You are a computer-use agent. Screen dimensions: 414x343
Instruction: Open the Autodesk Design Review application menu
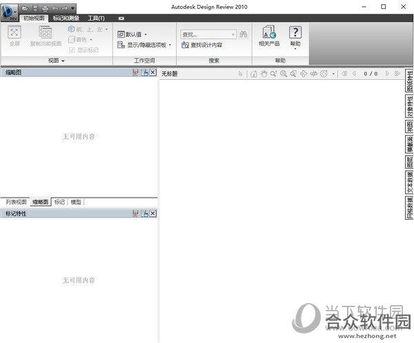9,12
